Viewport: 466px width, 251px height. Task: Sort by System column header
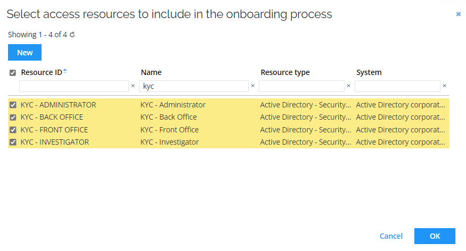[369, 72]
